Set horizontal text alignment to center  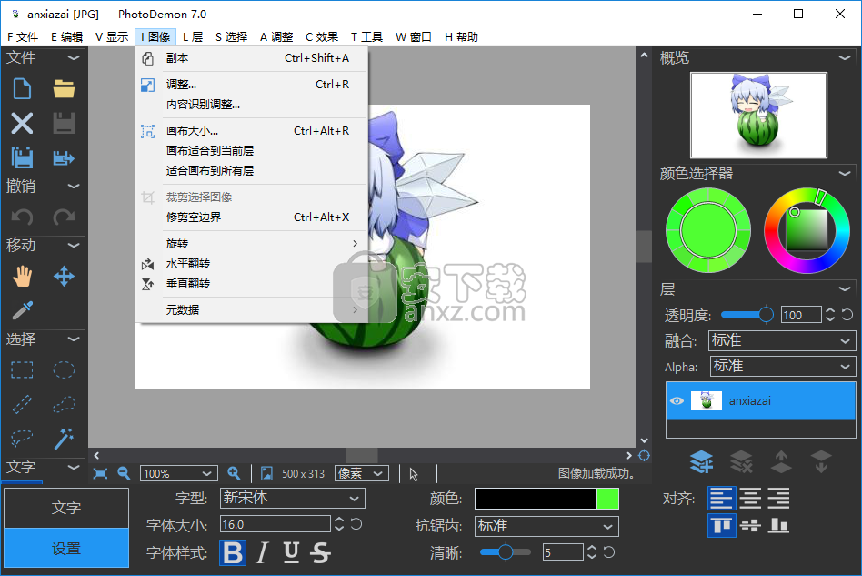pos(750,498)
